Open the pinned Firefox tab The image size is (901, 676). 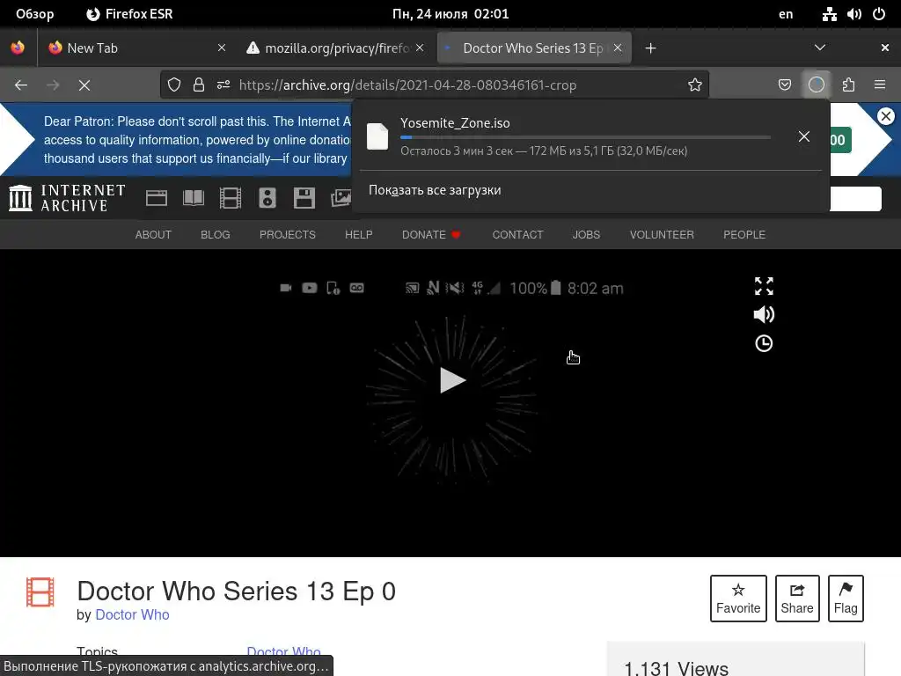click(x=18, y=48)
